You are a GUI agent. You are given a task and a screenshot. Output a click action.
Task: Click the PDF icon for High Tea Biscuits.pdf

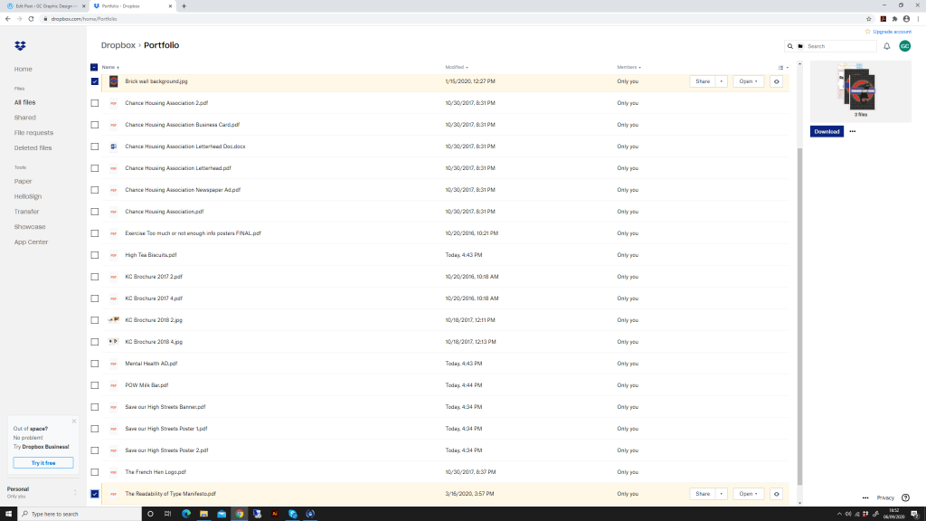(114, 255)
